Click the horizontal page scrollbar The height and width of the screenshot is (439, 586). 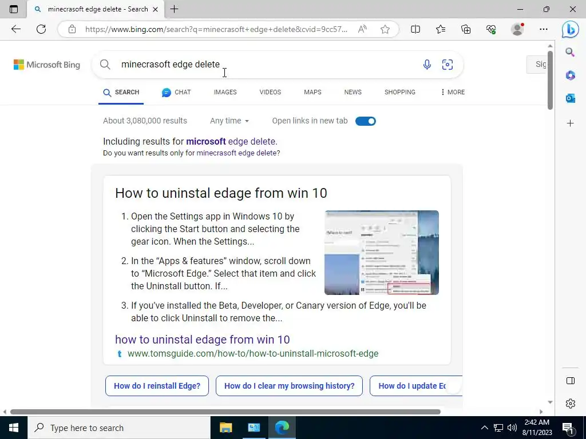point(225,412)
